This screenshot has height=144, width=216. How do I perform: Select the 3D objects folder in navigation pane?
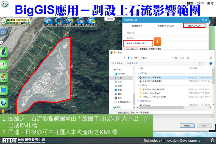120,74
